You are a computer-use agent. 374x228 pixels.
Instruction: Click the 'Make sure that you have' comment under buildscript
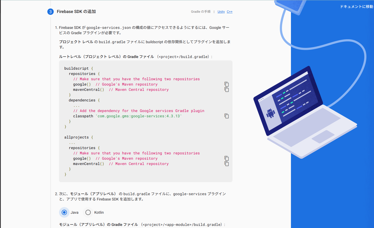click(x=136, y=79)
